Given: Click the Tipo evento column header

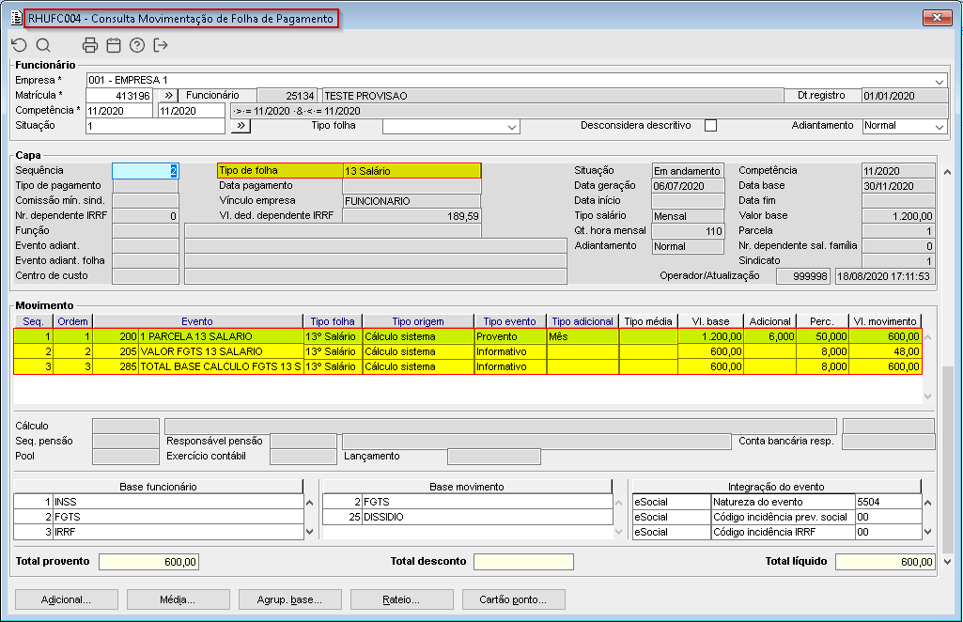Looking at the screenshot, I should coord(509,321).
